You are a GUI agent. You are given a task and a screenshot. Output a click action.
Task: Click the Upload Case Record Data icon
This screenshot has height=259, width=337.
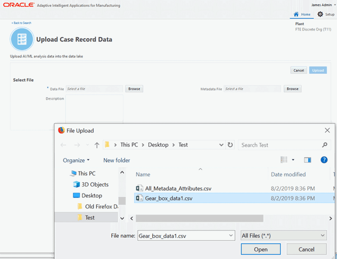(x=22, y=39)
